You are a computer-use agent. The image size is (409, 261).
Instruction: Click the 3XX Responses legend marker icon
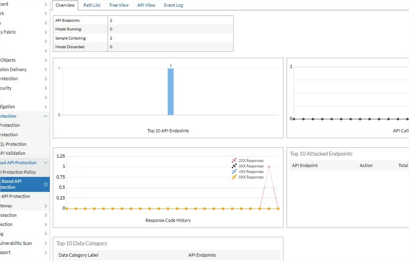(234, 166)
